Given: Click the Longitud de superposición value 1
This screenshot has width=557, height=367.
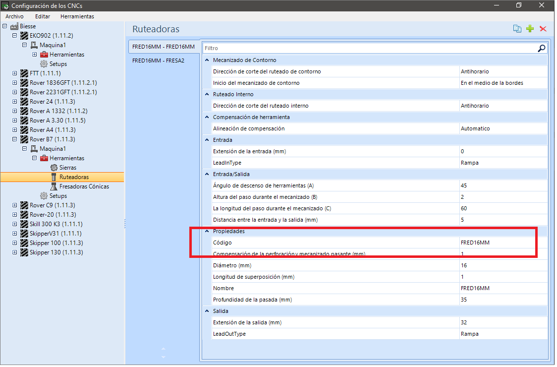Looking at the screenshot, I should (x=503, y=277).
